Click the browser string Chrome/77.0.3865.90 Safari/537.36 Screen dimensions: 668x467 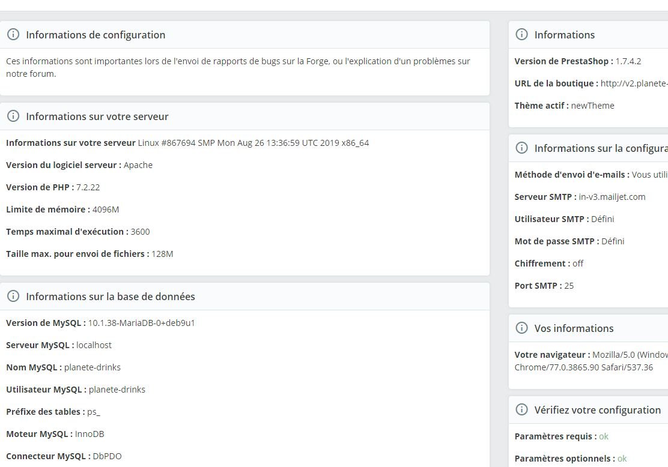click(584, 367)
